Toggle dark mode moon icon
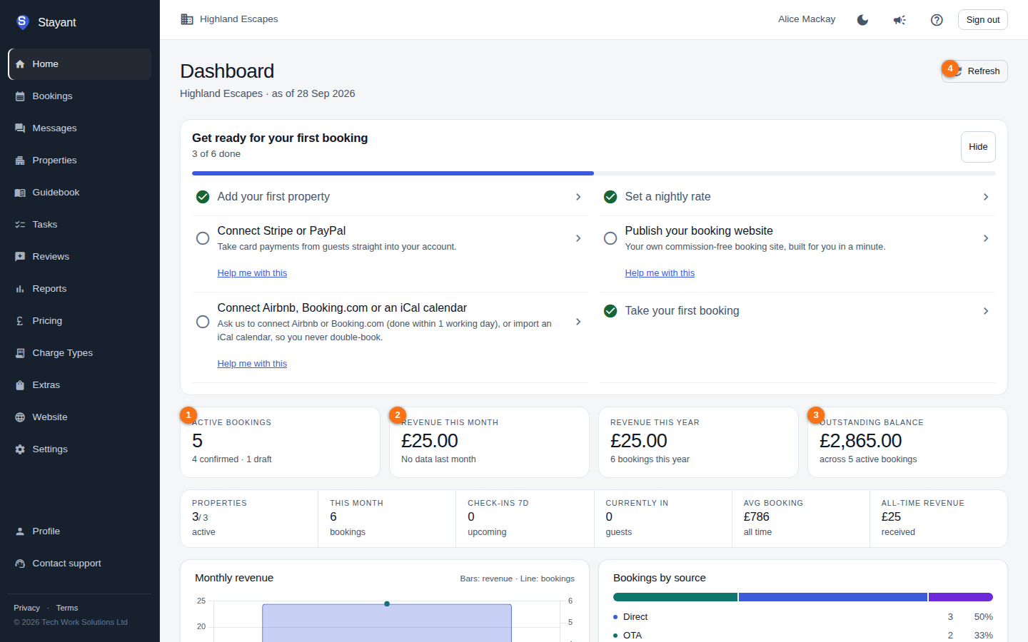The image size is (1028, 642). click(862, 20)
